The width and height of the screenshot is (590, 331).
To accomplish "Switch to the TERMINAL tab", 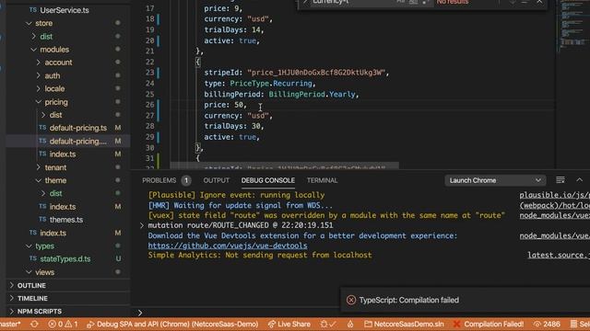I will tap(322, 180).
